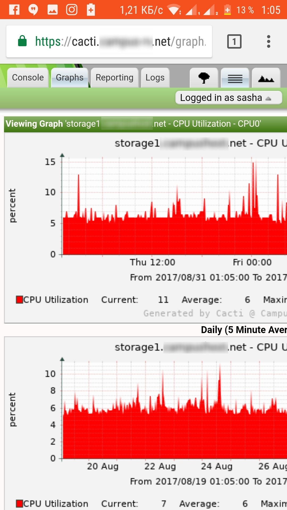
Task: Select the Logs tab
Action: 155,78
